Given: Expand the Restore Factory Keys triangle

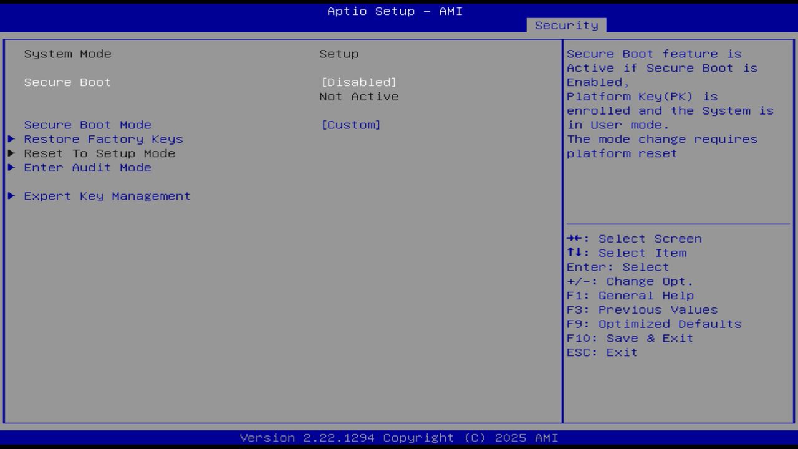Looking at the screenshot, I should pos(11,139).
